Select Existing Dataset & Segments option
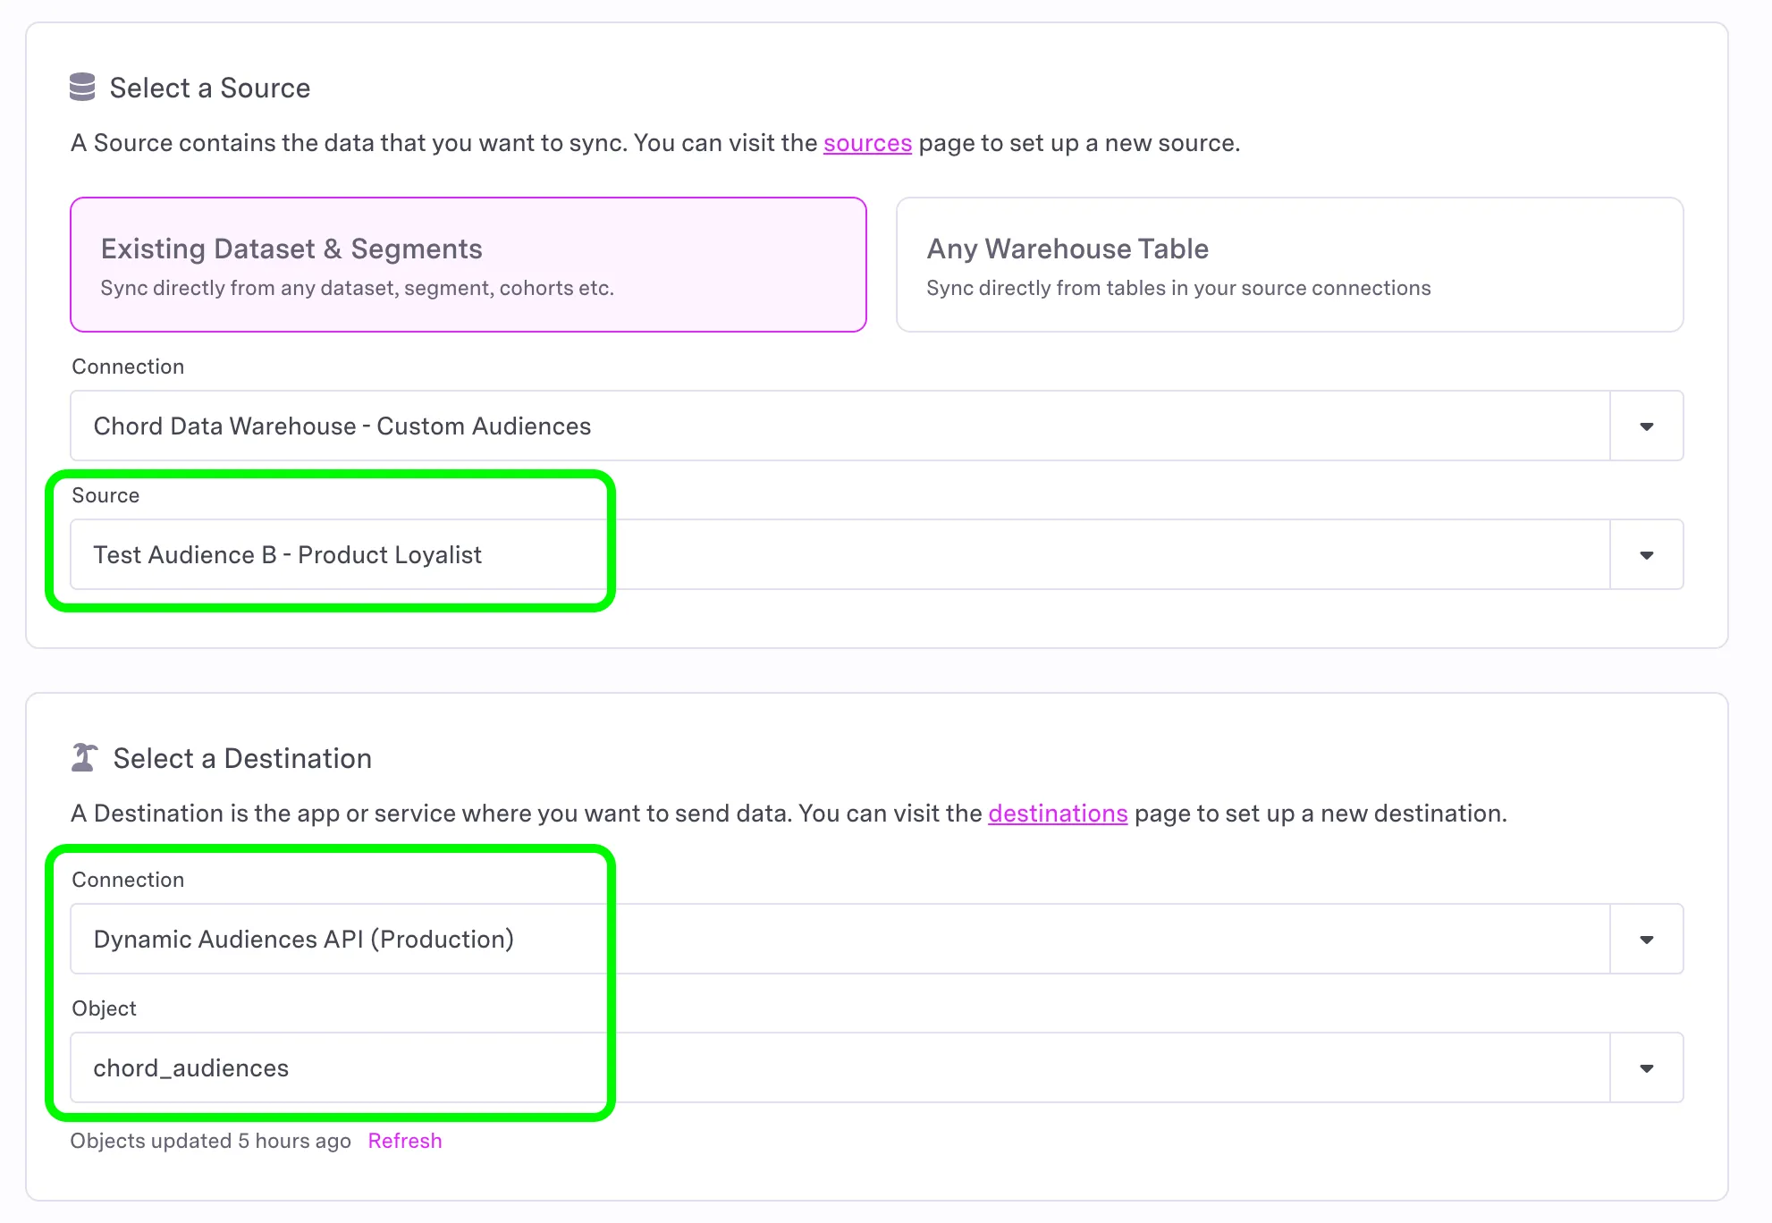 pyautogui.click(x=468, y=265)
